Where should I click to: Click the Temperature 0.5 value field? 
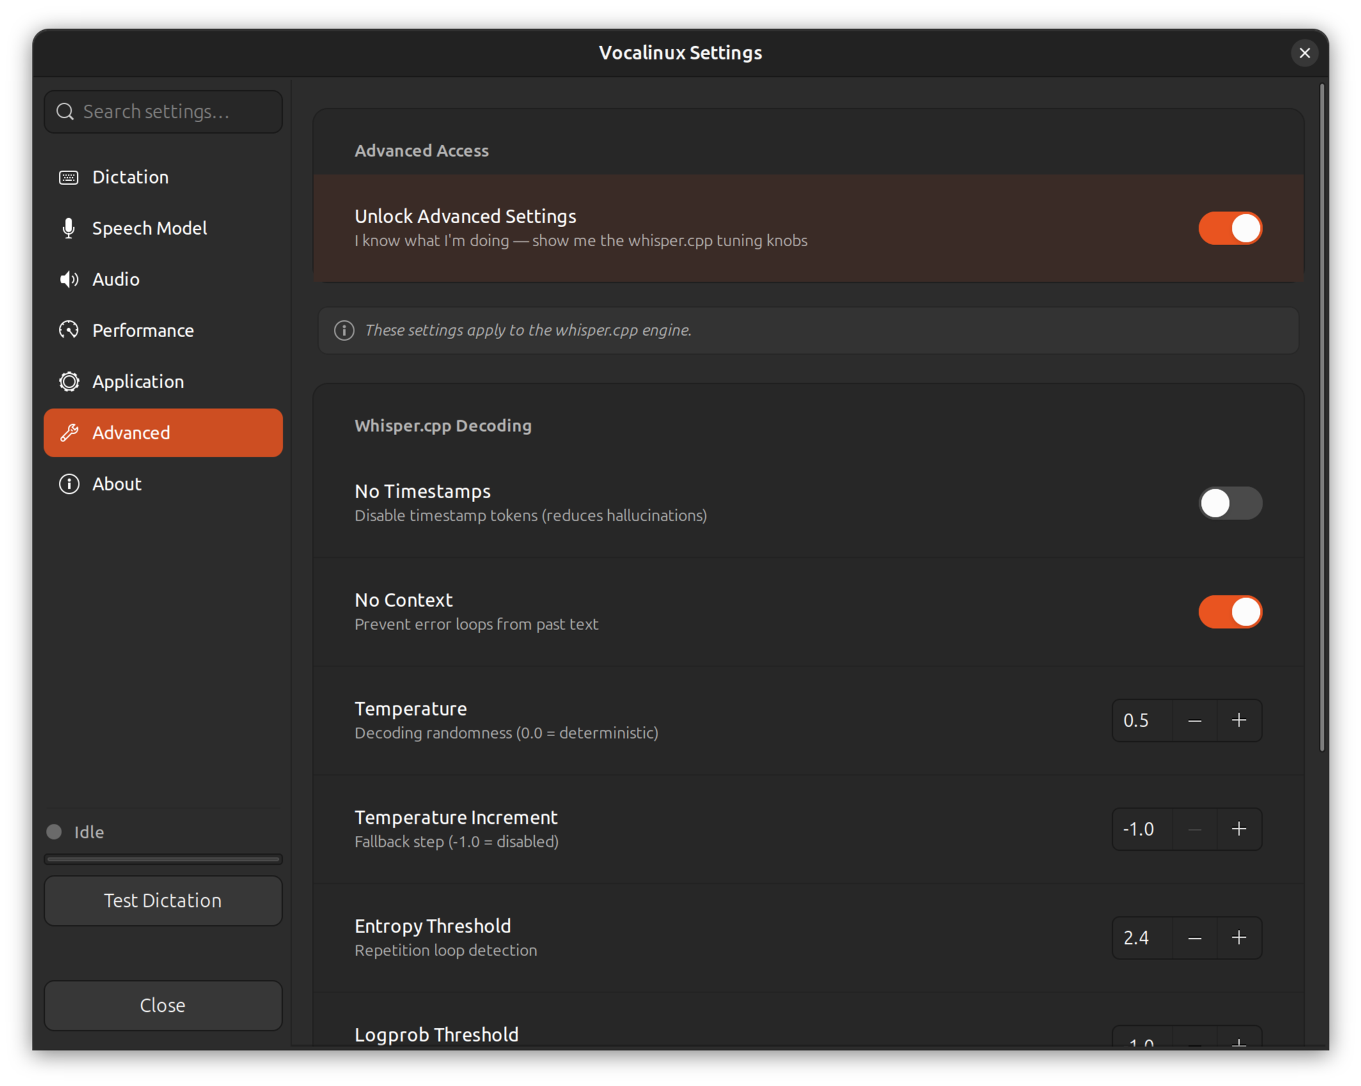click(1142, 721)
